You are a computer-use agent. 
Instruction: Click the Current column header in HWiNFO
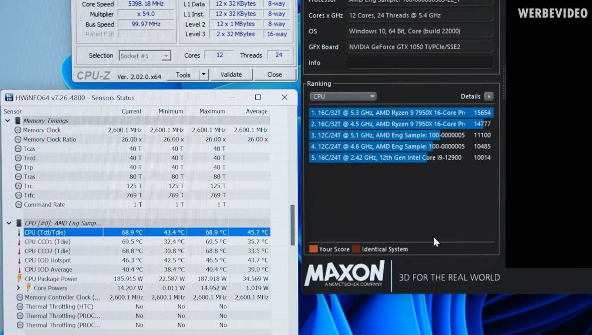point(131,111)
